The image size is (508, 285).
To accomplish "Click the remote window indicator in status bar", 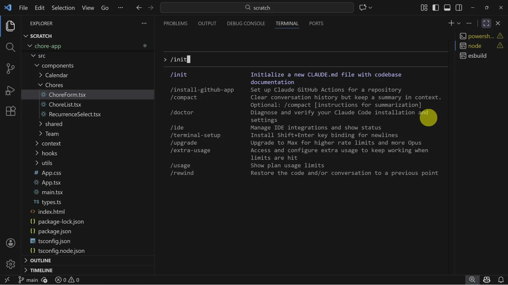I will [7, 280].
